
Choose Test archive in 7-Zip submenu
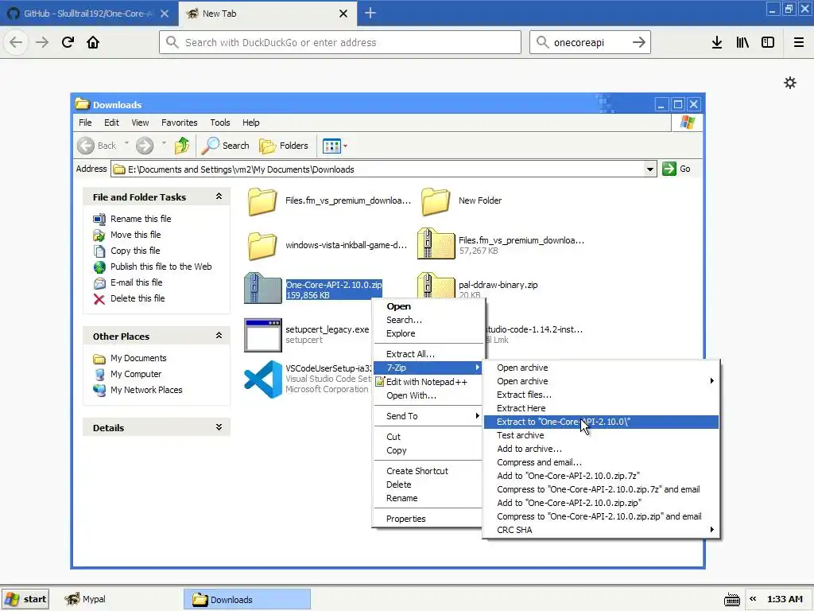coord(601,435)
